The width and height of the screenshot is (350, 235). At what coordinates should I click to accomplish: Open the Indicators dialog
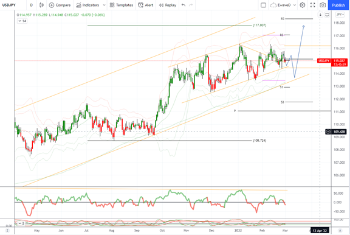(87, 5)
